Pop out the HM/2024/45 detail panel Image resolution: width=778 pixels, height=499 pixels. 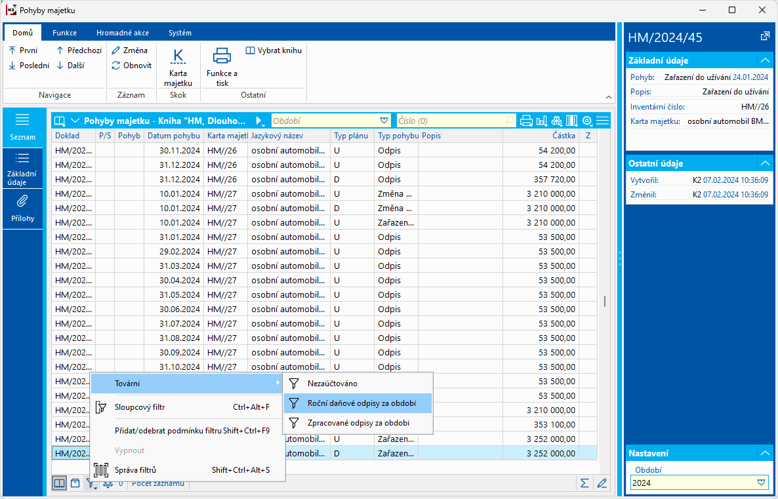pos(764,37)
